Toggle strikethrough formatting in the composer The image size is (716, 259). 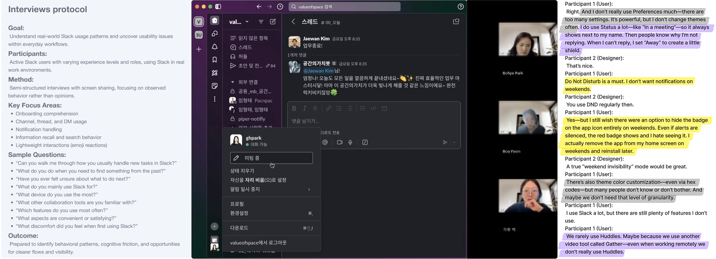click(315, 108)
